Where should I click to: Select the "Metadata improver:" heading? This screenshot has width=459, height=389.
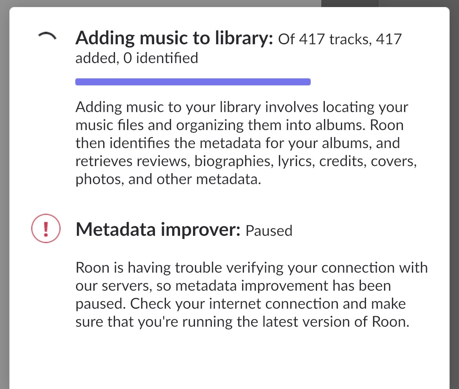[x=157, y=230]
